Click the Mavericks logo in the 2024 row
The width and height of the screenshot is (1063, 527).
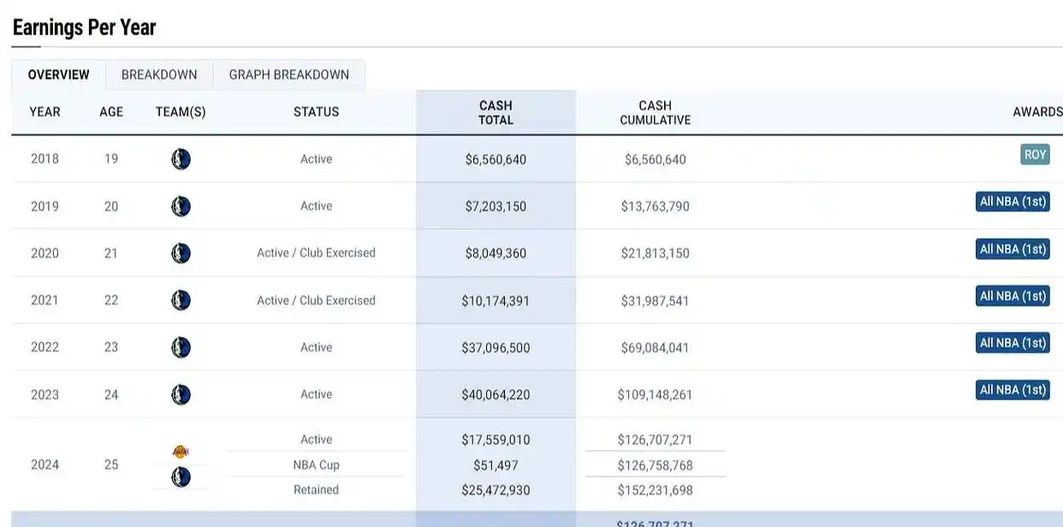coord(181,477)
